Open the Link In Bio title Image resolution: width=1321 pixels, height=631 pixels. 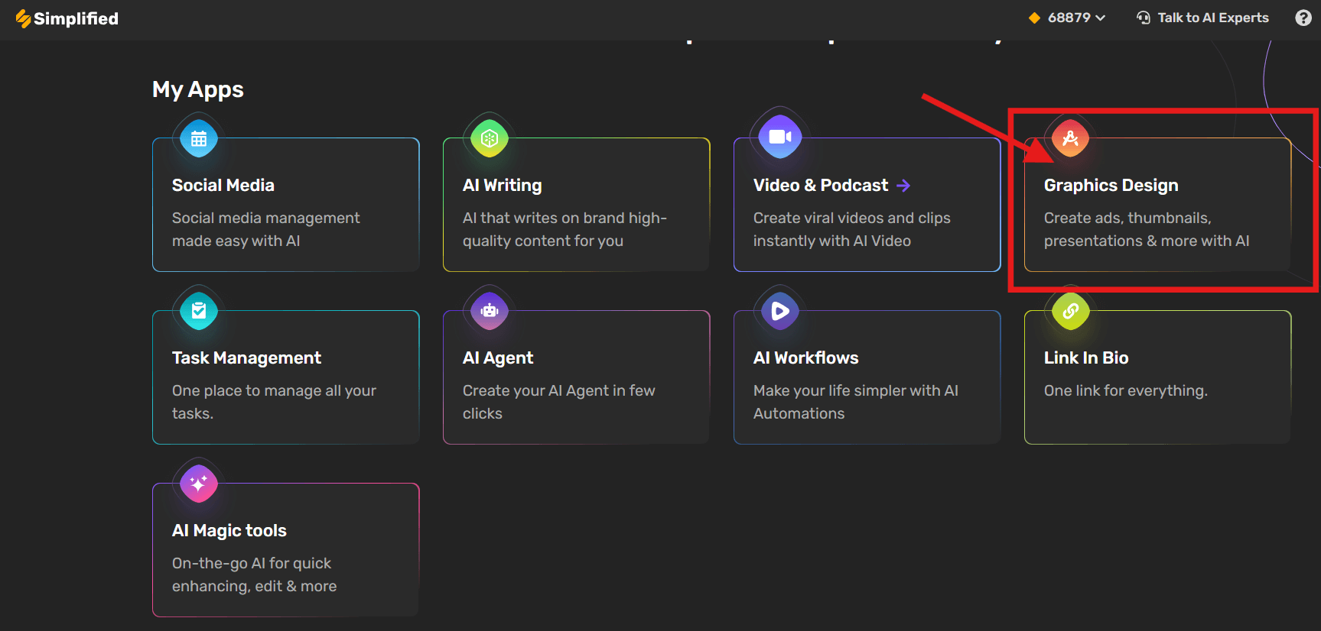(x=1086, y=358)
